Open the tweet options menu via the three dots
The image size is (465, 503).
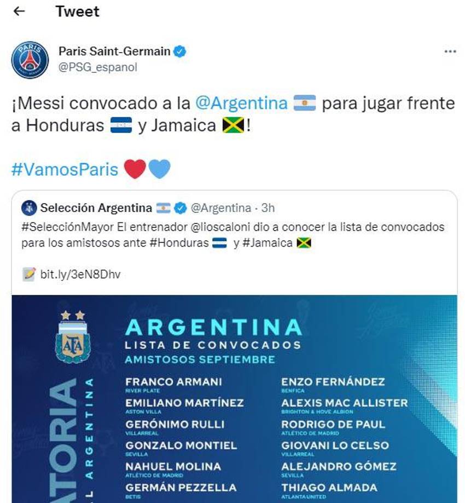pyautogui.click(x=451, y=50)
